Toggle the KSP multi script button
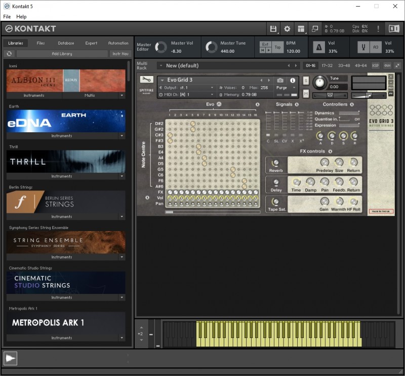 click(375, 66)
